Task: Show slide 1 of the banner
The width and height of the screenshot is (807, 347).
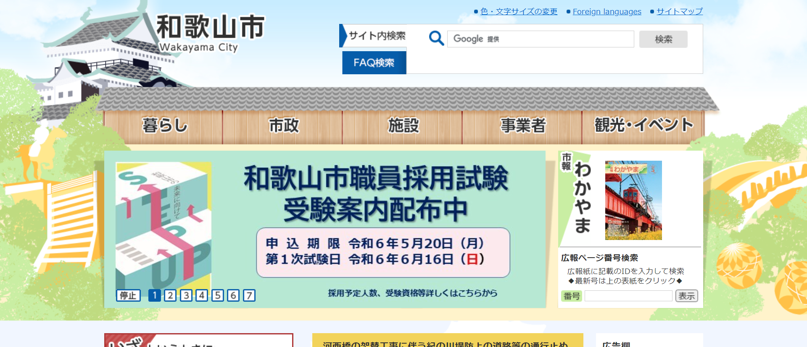Action: tap(154, 295)
